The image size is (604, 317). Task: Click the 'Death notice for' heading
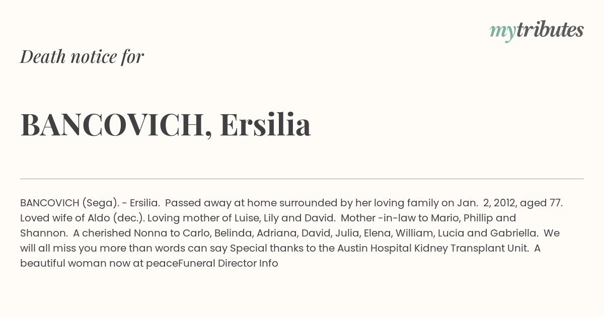82,56
